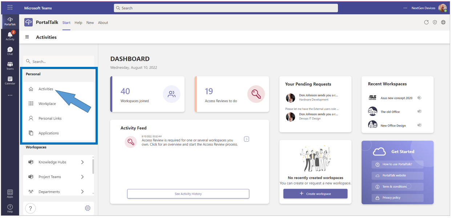Open How to use PortalTalk link
452x218 pixels.
397,164
